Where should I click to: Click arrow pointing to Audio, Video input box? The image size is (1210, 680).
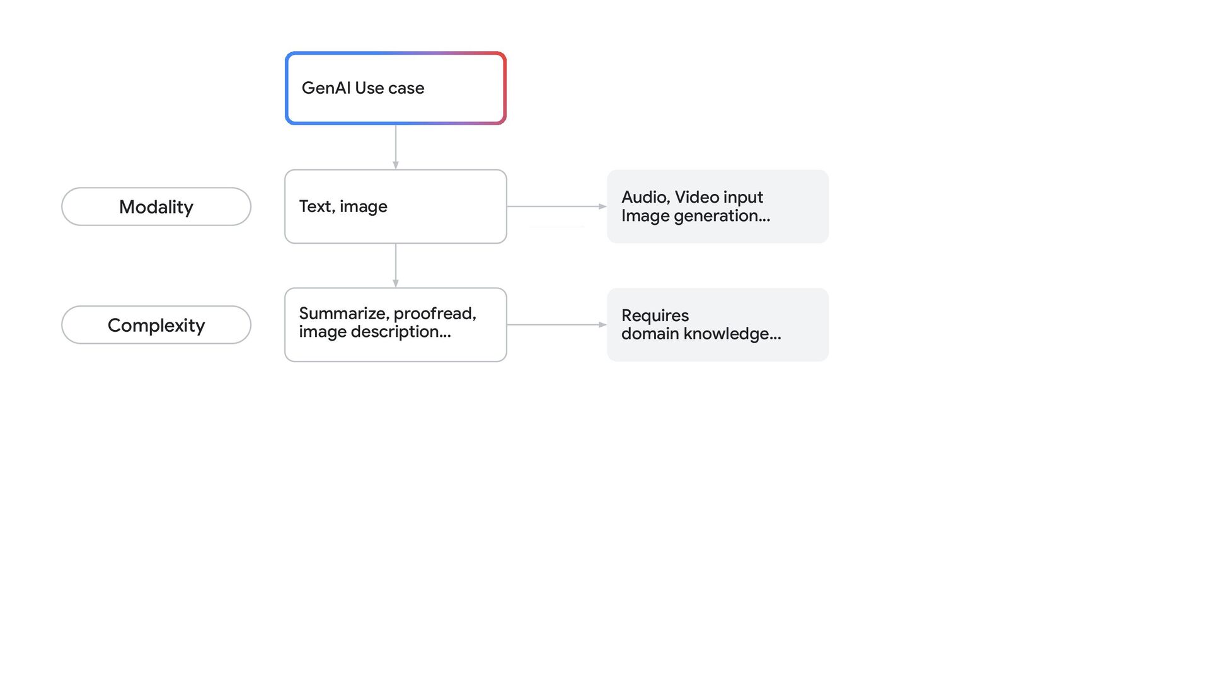[x=556, y=207]
